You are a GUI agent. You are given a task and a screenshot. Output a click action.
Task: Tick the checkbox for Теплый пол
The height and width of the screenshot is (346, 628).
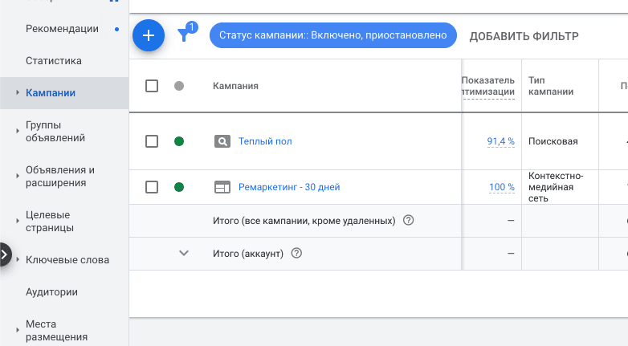[x=152, y=141]
